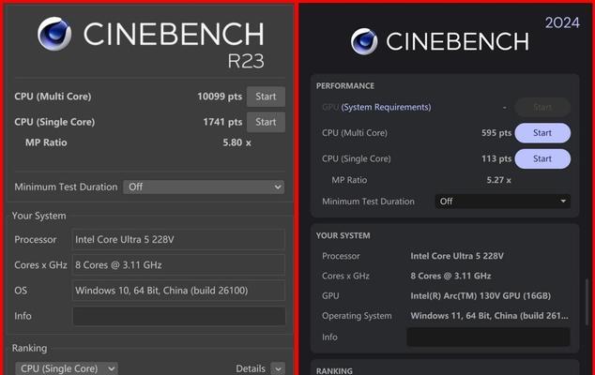Open the GPU System Requirements link
595x375 pixels.
(386, 107)
